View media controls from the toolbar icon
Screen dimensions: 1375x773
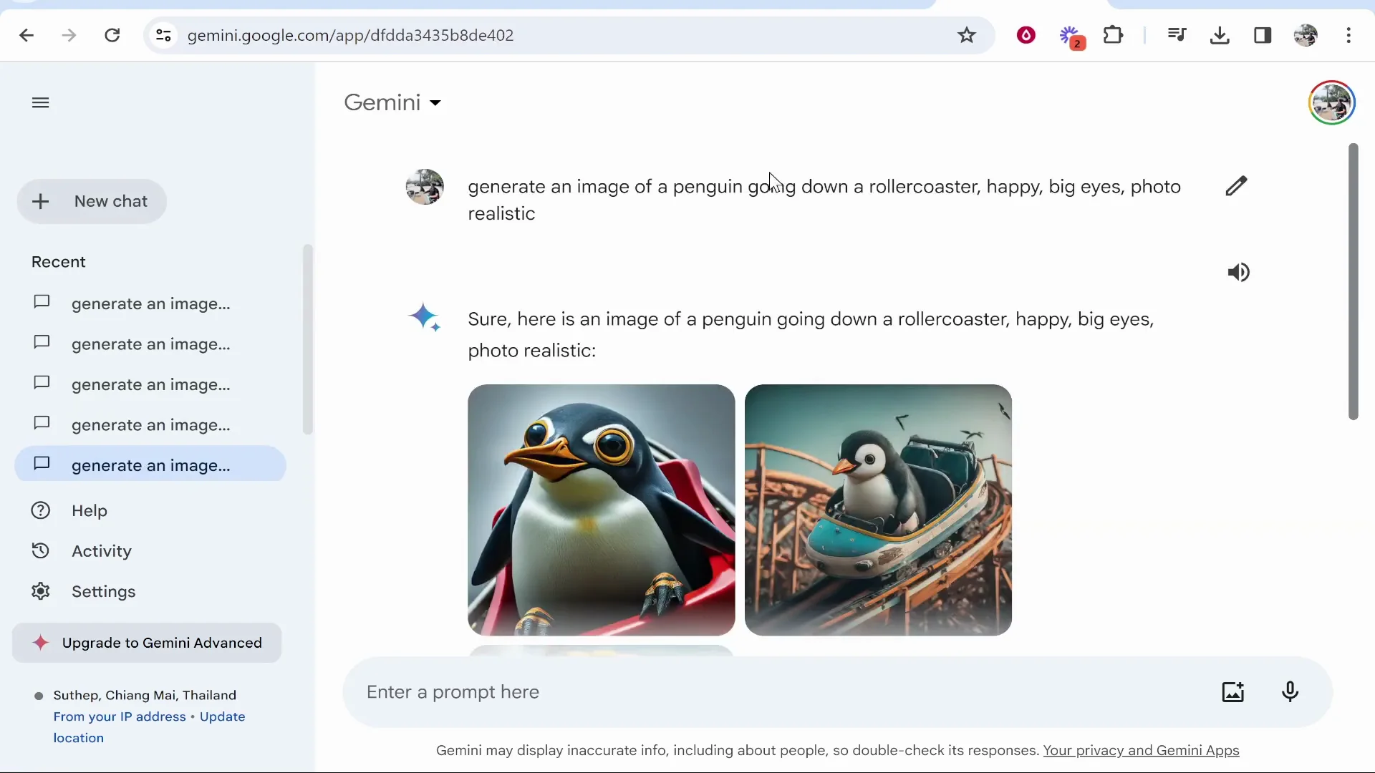(x=1177, y=35)
